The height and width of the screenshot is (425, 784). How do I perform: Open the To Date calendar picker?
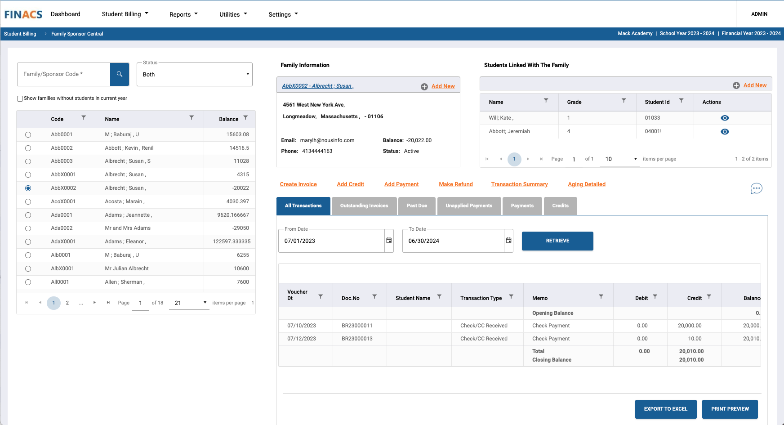coord(508,241)
